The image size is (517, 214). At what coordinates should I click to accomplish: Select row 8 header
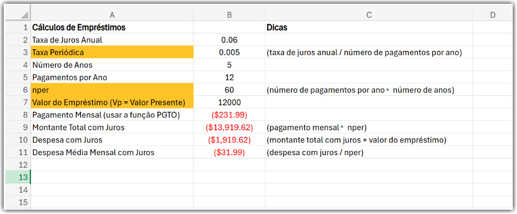pos(18,115)
